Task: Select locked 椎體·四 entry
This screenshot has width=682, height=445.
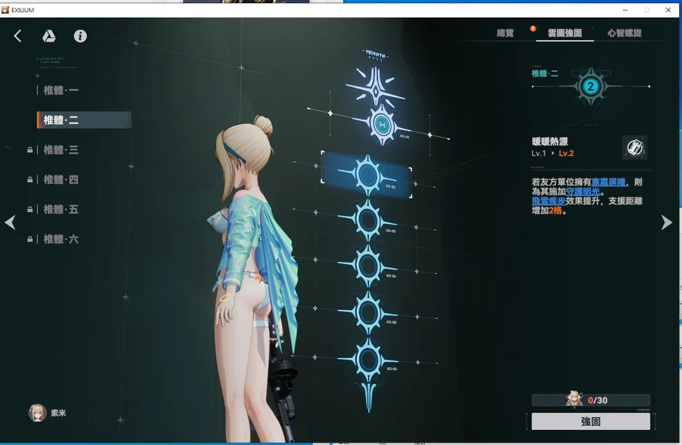Action: [x=61, y=179]
